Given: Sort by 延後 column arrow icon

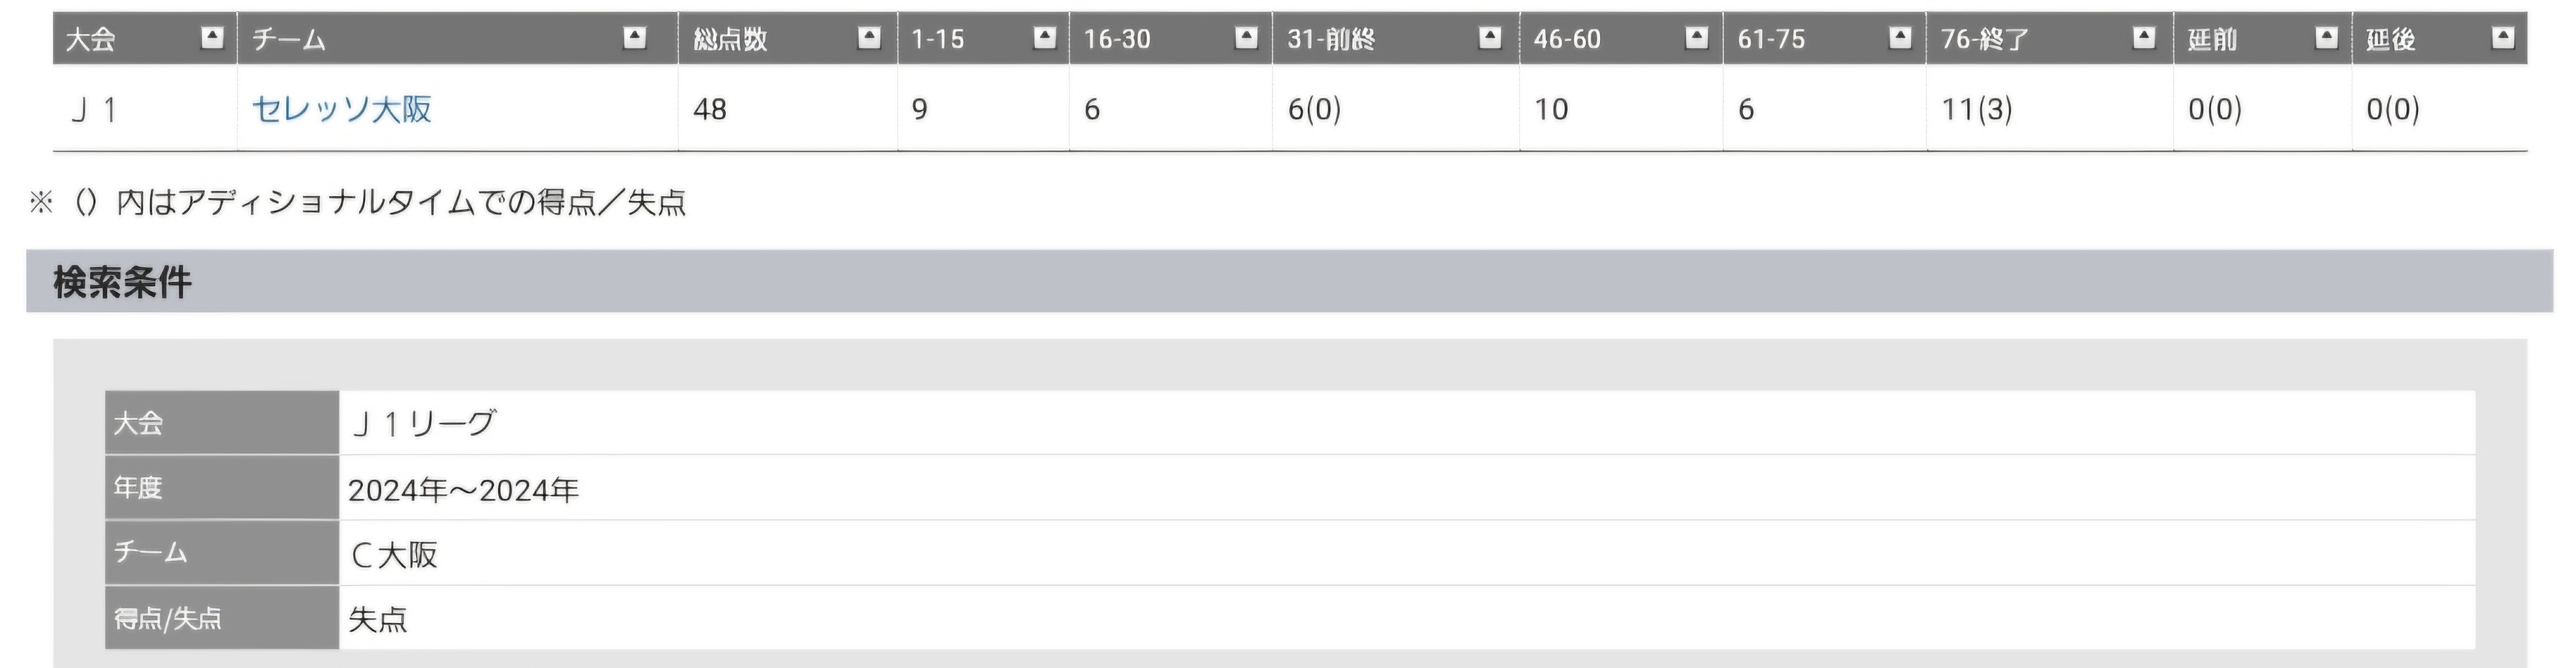Looking at the screenshot, I should (x=2503, y=38).
